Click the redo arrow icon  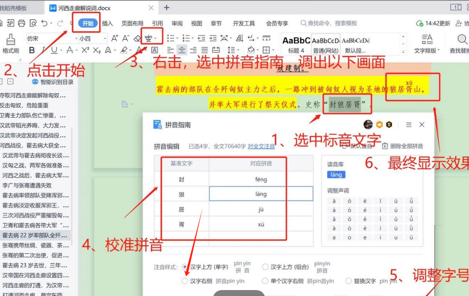point(60,23)
